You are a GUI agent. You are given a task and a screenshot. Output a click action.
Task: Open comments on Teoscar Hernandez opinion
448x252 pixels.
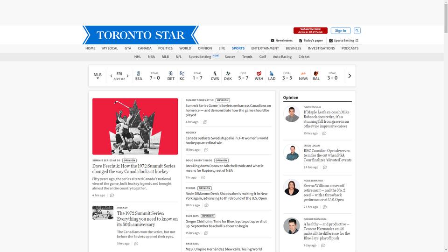tap(323, 245)
